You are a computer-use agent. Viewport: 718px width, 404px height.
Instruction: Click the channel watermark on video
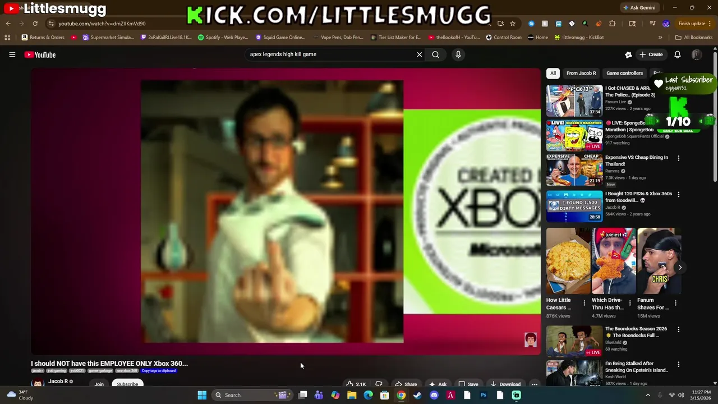(530, 339)
